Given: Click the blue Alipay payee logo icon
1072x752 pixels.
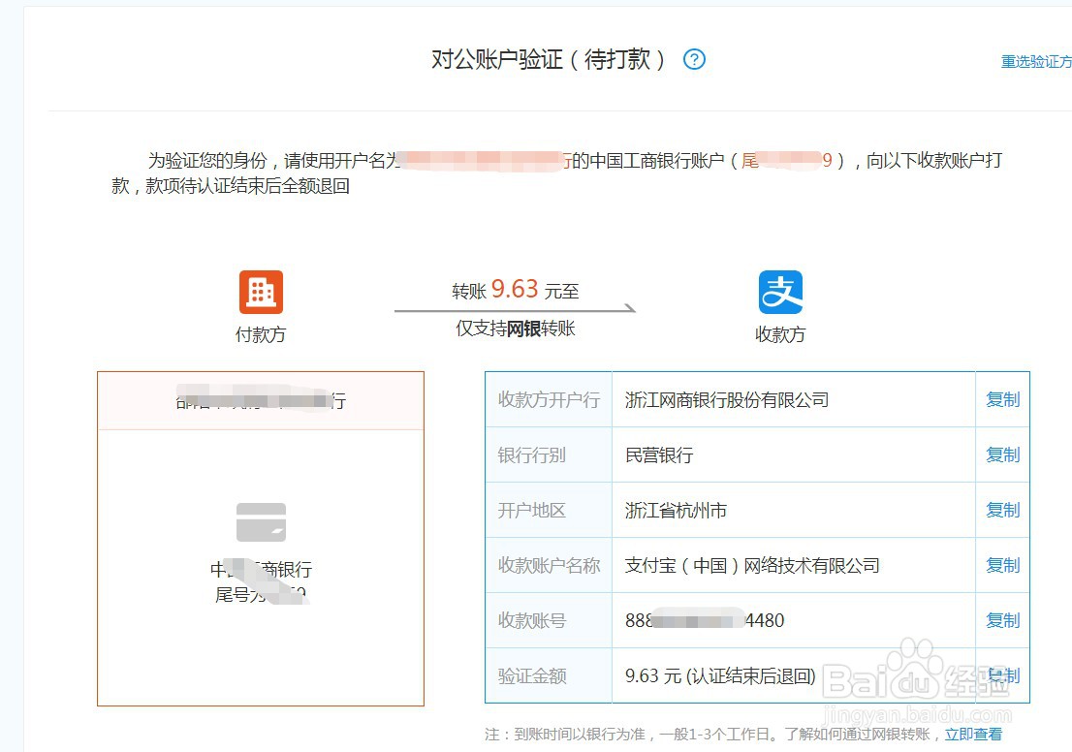Looking at the screenshot, I should pos(780,292).
